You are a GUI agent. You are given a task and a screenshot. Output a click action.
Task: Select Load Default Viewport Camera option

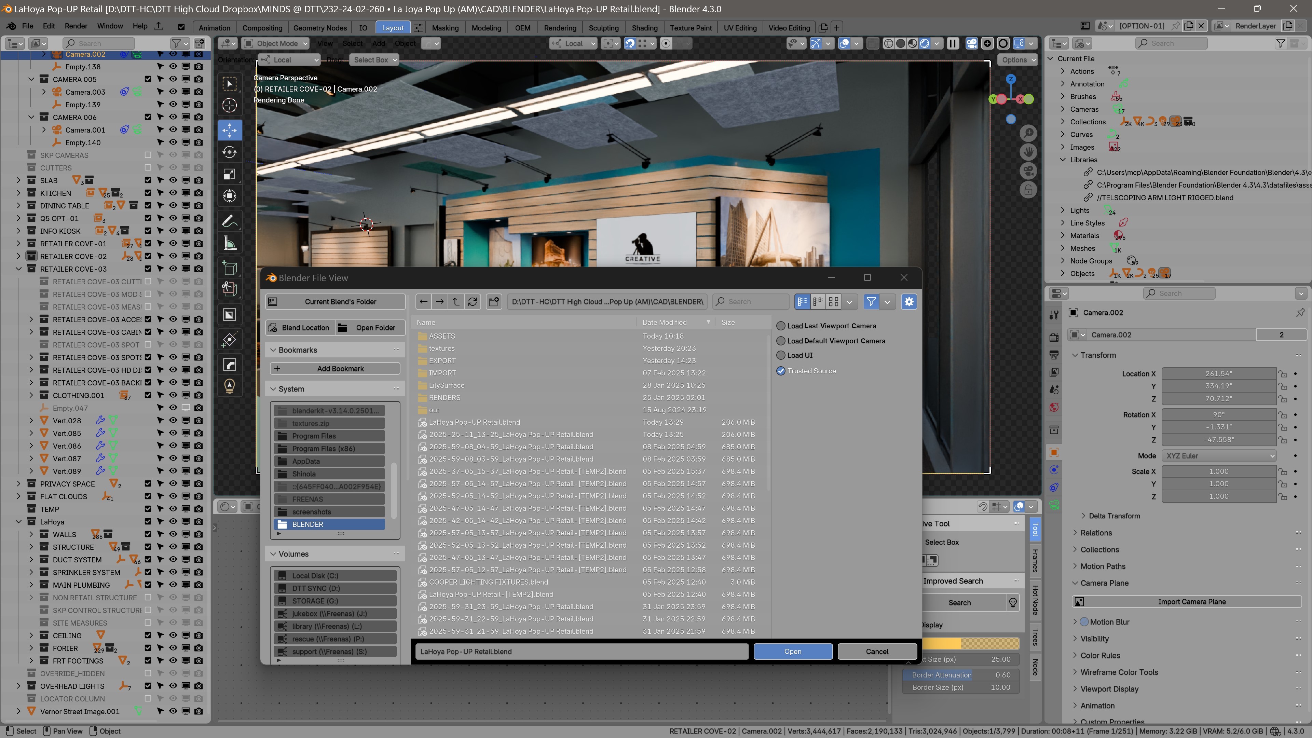tap(781, 341)
